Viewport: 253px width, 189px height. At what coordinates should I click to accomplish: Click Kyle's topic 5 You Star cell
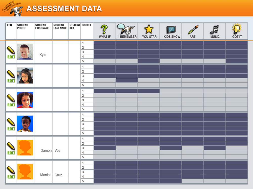coord(149,61)
